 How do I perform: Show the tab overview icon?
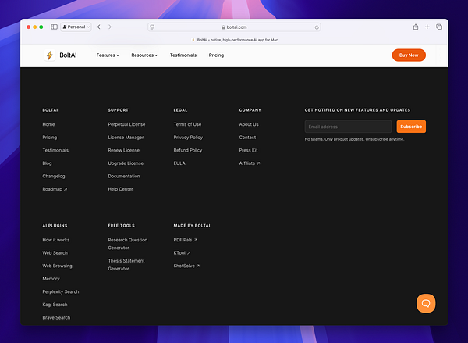(x=439, y=27)
